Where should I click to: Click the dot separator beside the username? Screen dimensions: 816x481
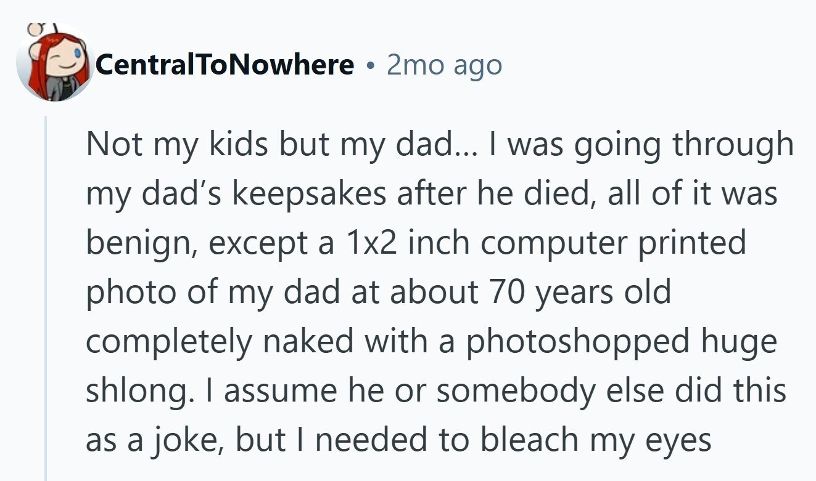(371, 65)
